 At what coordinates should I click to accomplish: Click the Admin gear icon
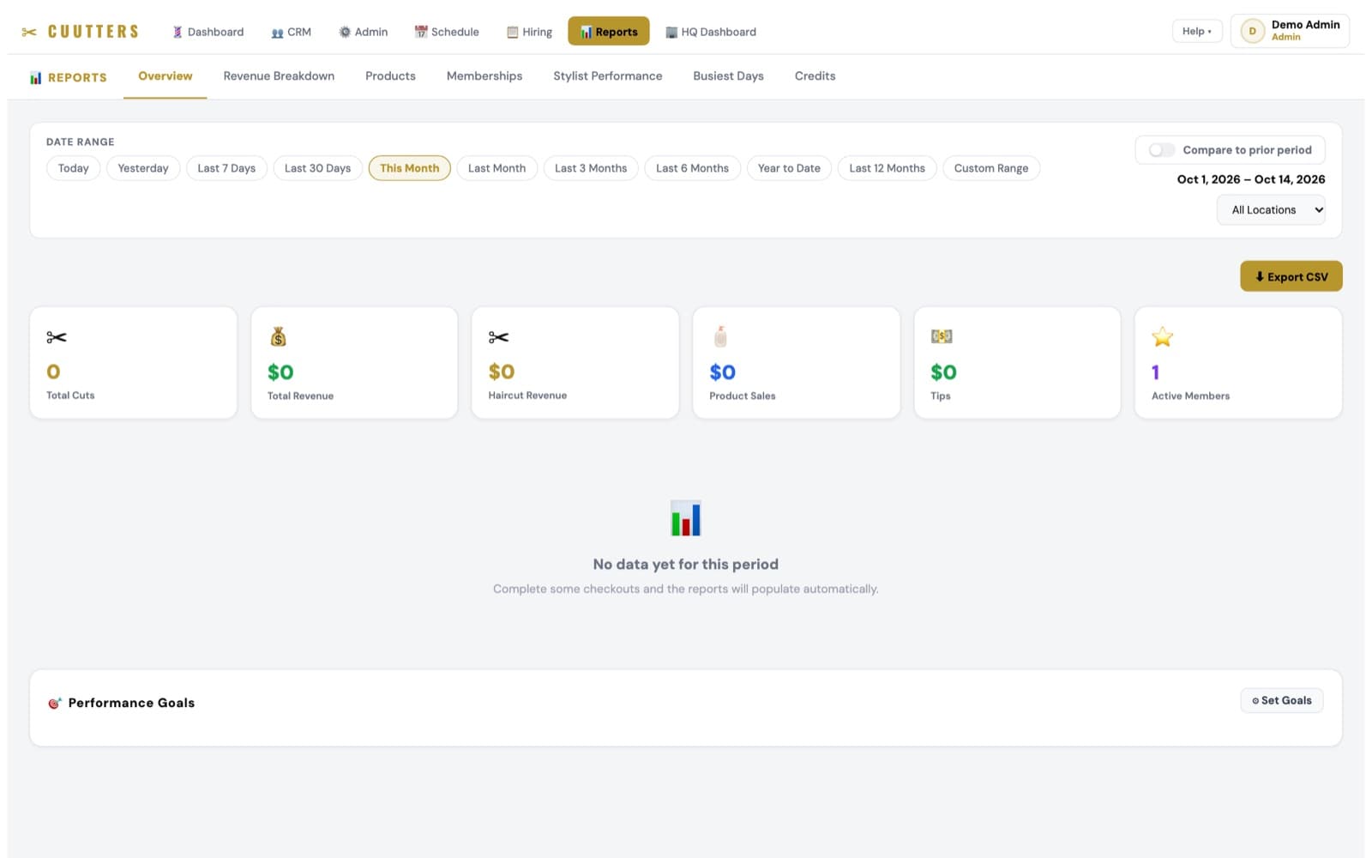pos(345,32)
